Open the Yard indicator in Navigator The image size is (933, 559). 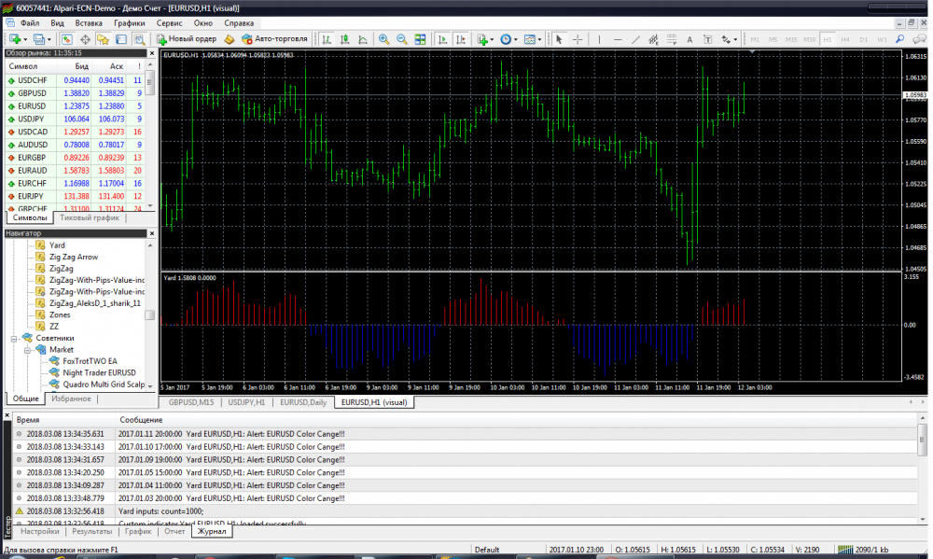coord(57,245)
